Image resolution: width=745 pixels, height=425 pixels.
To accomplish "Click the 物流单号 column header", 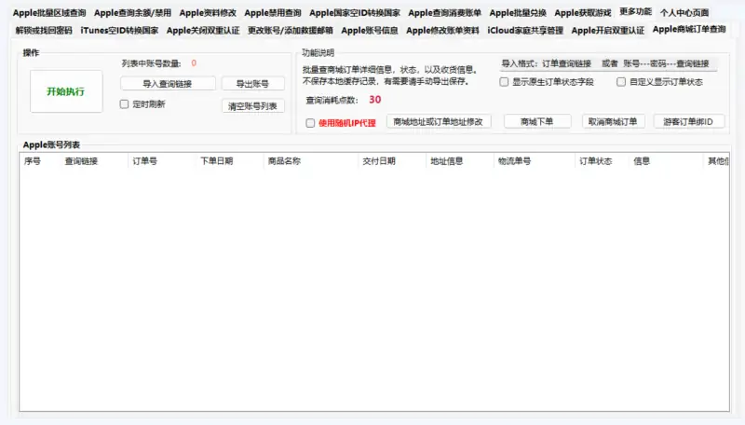I will click(514, 161).
